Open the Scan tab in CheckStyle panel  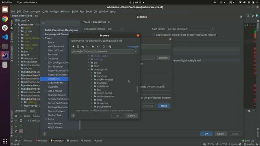(32, 111)
